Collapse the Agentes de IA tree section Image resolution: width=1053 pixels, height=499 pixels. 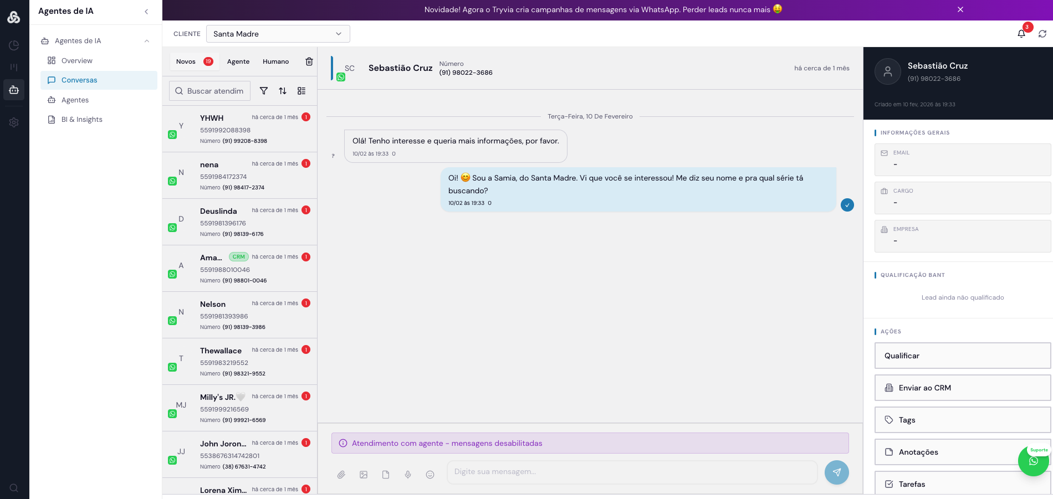147,41
